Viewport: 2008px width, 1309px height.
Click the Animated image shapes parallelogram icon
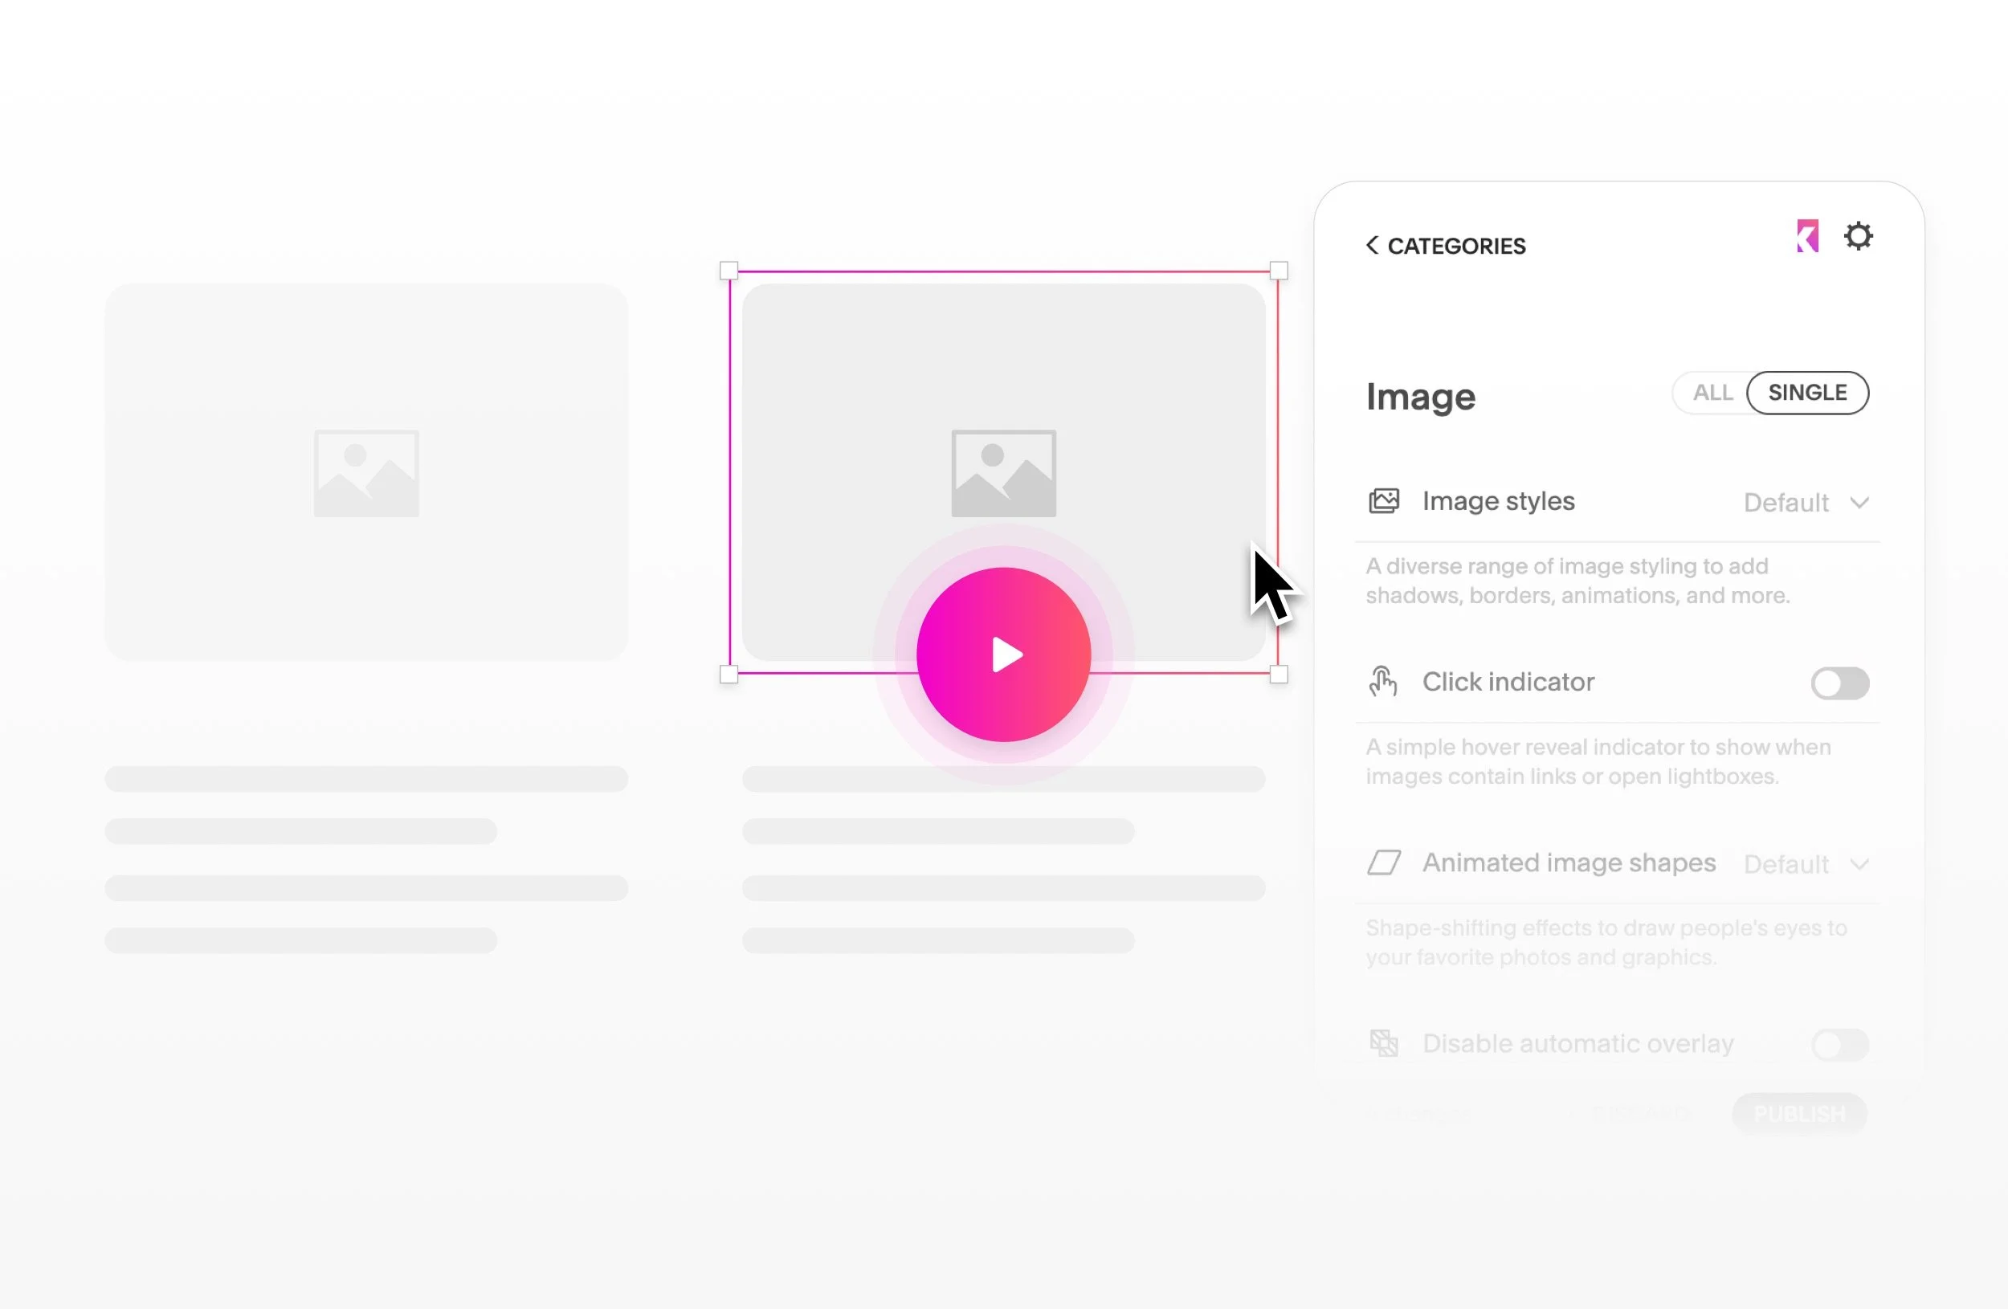tap(1384, 862)
